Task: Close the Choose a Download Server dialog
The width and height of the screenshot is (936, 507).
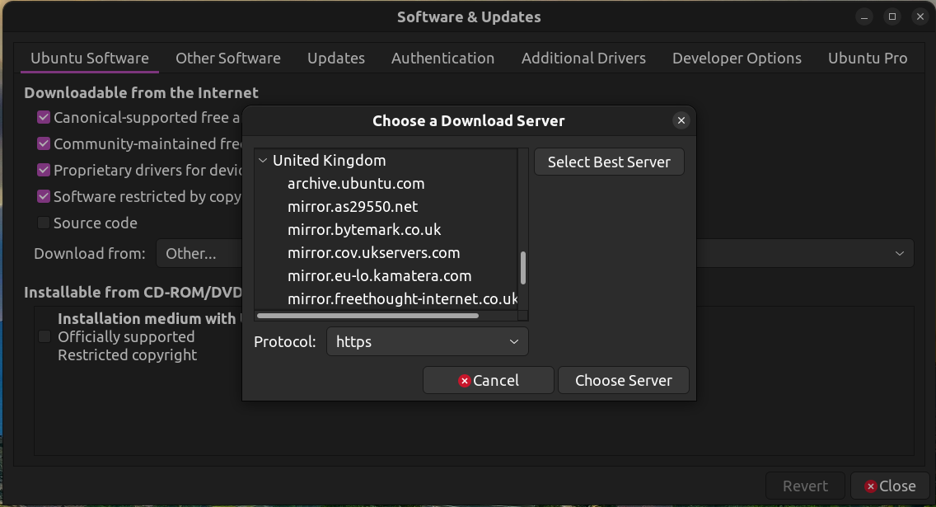Action: pos(681,120)
